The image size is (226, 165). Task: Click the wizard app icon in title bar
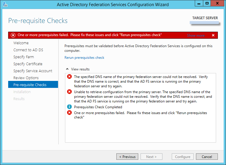pos(5,4)
